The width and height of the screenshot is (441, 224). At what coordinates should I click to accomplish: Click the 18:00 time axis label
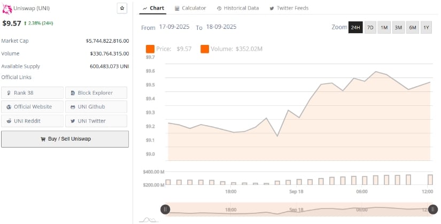tap(230, 191)
